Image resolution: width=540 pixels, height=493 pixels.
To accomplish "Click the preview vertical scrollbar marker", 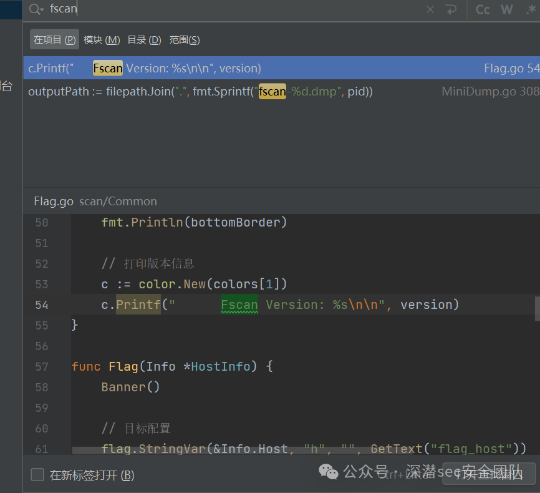I will [x=537, y=308].
